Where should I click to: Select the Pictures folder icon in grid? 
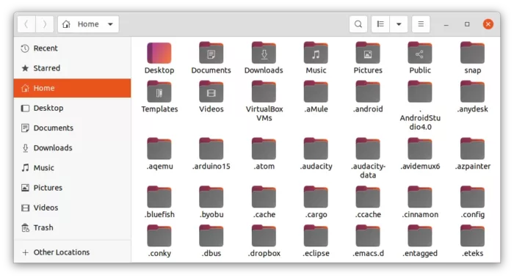pyautogui.click(x=368, y=53)
